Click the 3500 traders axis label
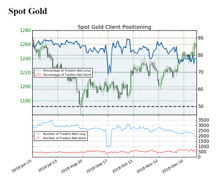Image resolution: width=223 pixels, height=180 pixels. pyautogui.click(x=204, y=120)
